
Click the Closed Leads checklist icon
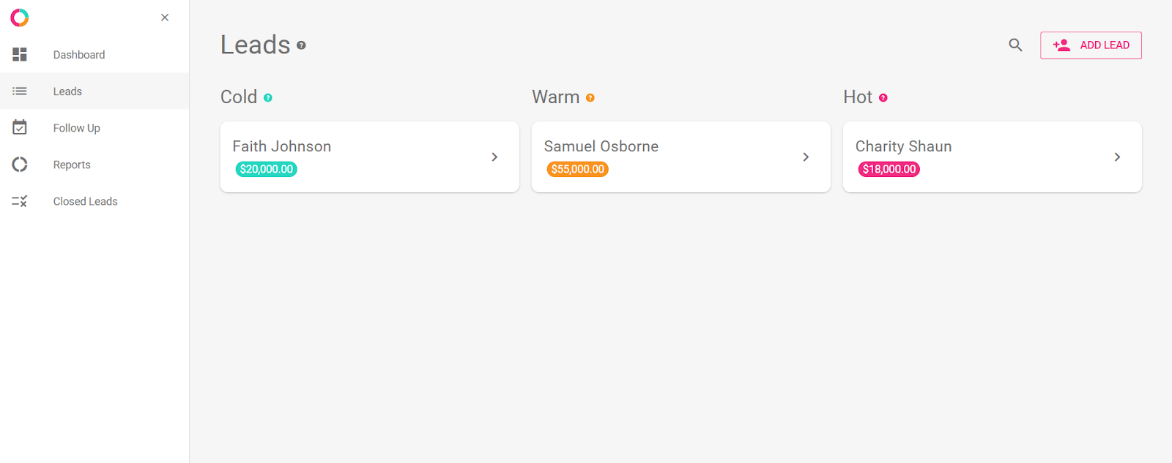[x=20, y=201]
